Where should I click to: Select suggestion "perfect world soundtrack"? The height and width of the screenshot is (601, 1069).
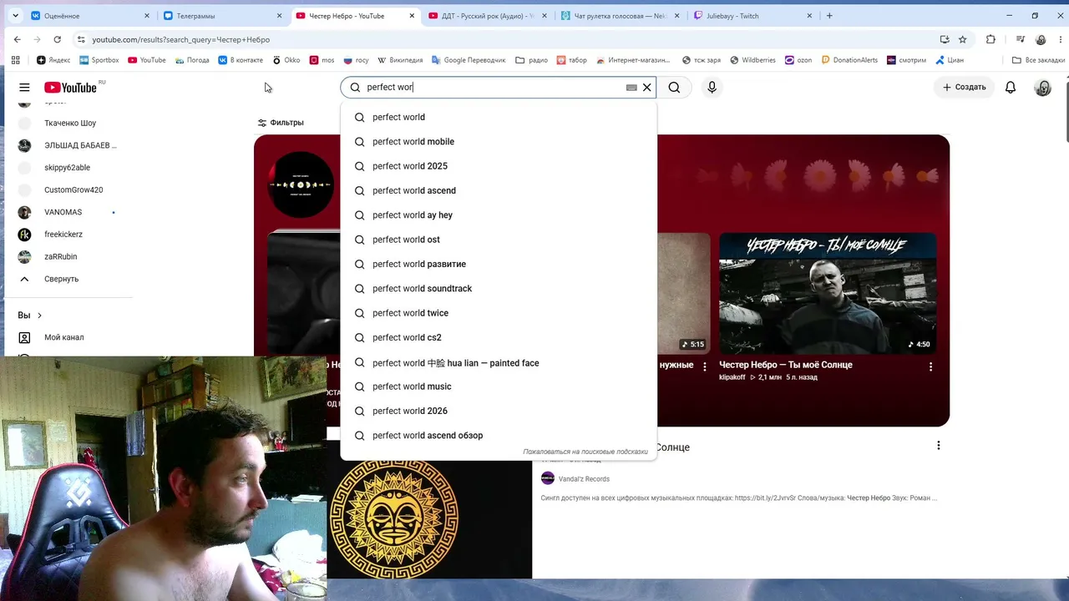pyautogui.click(x=499, y=289)
